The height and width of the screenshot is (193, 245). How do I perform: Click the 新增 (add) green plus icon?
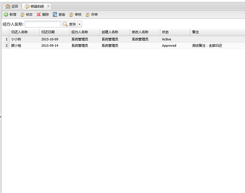pyautogui.click(x=6, y=14)
